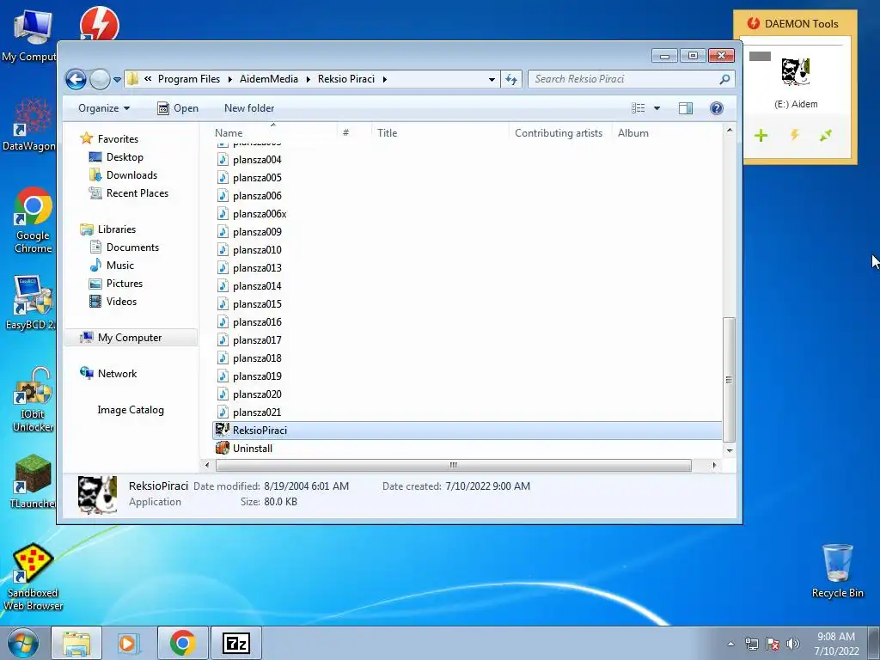Select Image Catalog in the sidebar

(131, 410)
